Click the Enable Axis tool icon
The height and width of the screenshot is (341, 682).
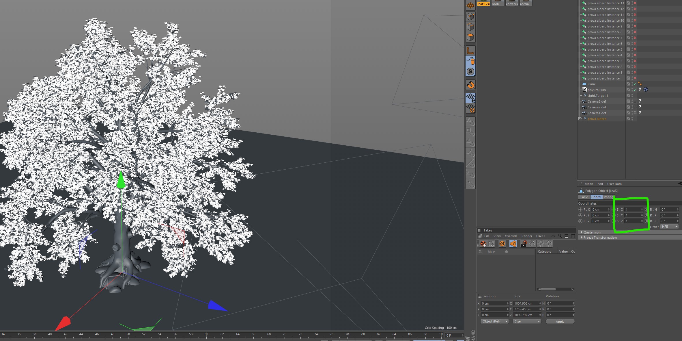470,51
